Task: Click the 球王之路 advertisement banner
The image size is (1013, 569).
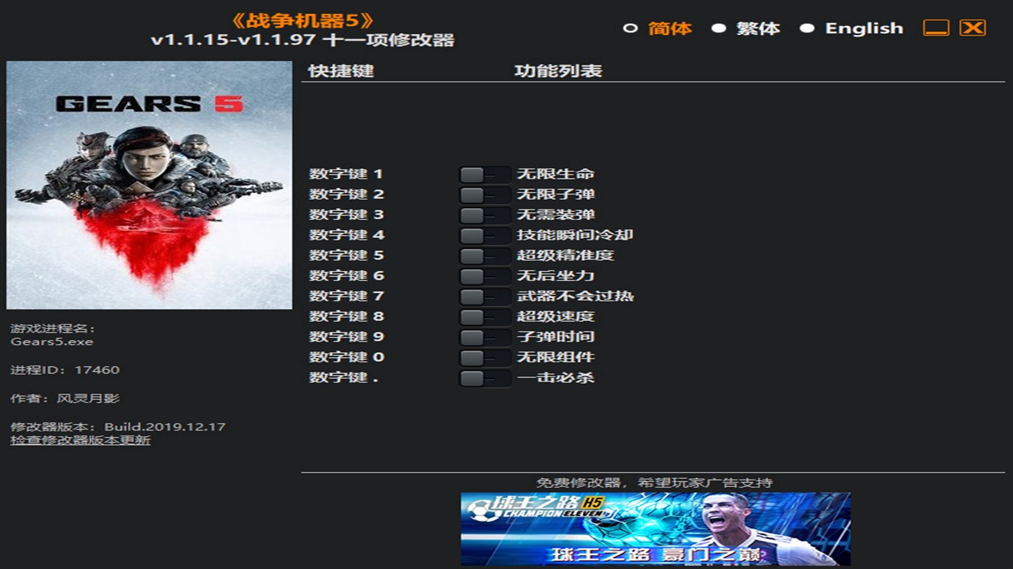Action: click(x=655, y=528)
